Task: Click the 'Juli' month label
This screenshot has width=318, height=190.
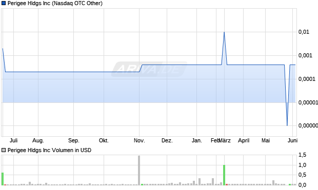Action: [13, 140]
